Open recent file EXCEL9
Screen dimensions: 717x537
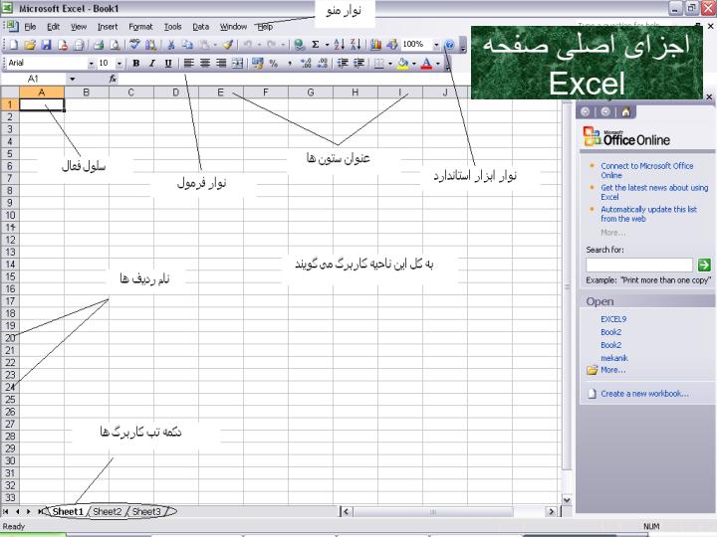[x=613, y=319]
